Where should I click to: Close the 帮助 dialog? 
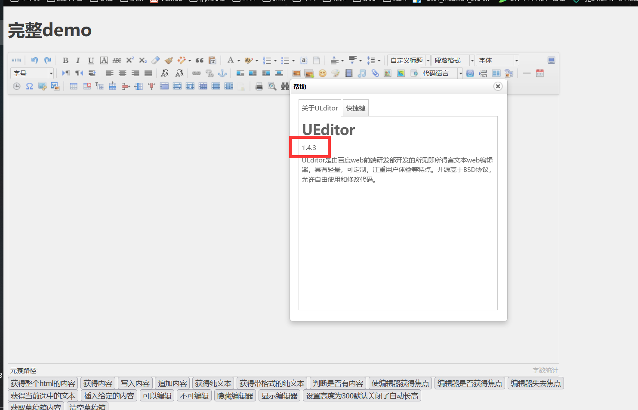pos(498,86)
